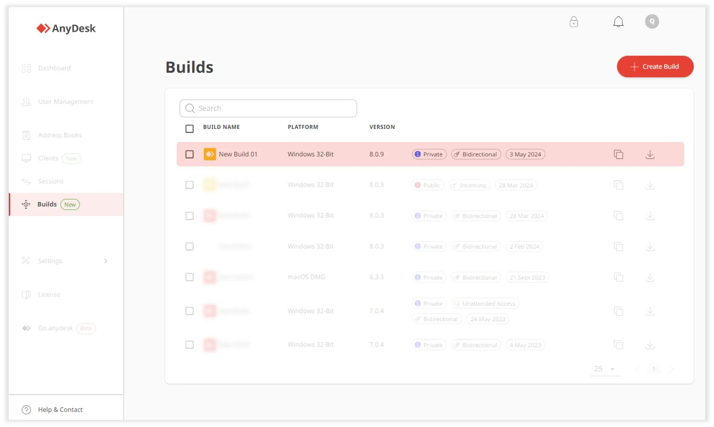Viewport: 714px width, 427px height.
Task: Open Help & Contact link
Action: tap(60, 409)
